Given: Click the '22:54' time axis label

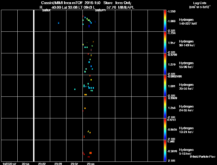Looking at the screenshot, I should point(25,164).
